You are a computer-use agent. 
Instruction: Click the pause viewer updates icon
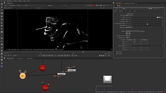coord(101,5)
